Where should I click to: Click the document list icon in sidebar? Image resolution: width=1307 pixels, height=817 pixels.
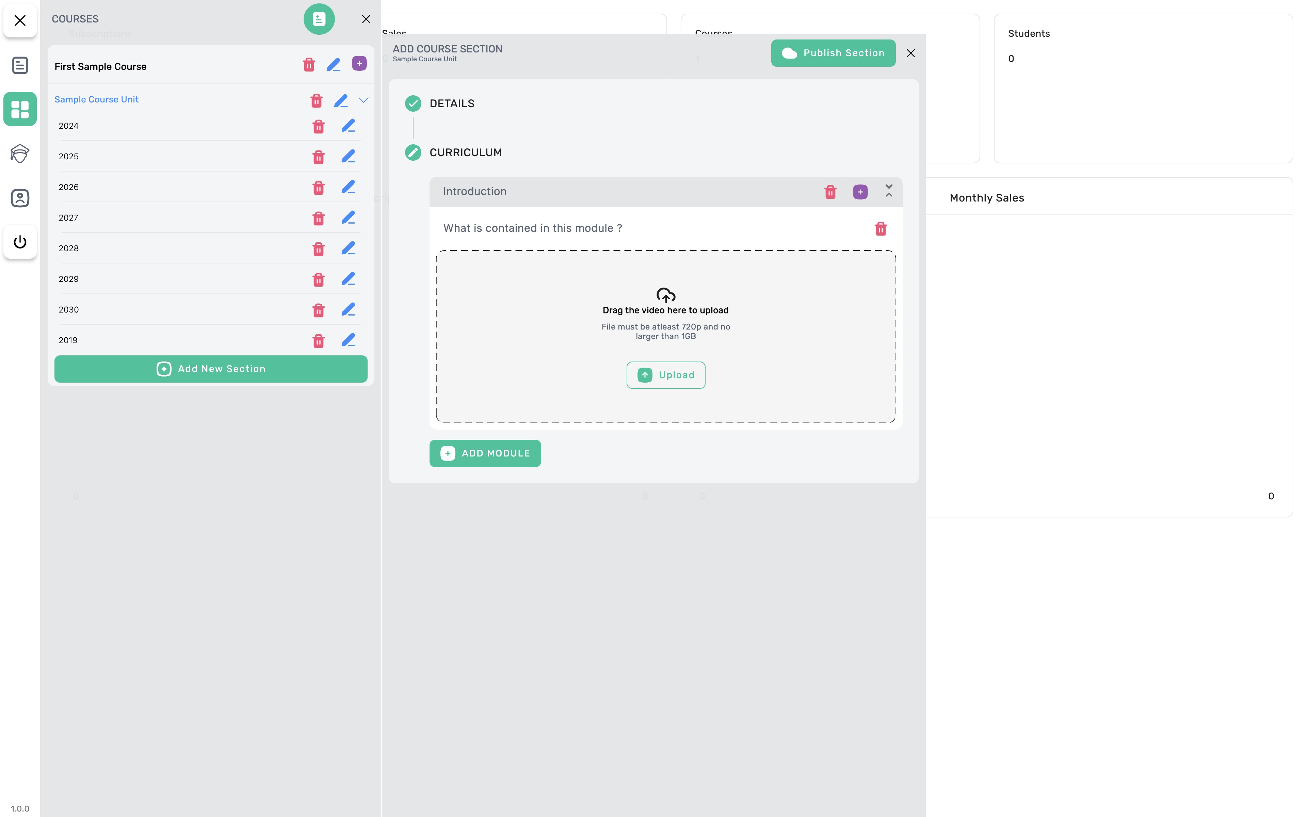coord(20,65)
